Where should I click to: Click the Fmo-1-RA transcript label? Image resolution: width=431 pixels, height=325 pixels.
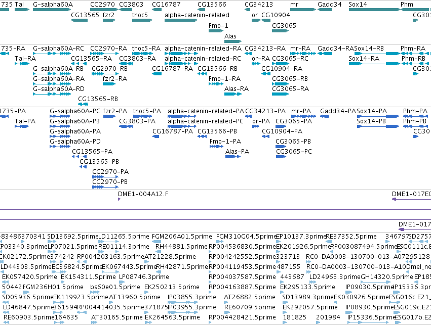224,79
